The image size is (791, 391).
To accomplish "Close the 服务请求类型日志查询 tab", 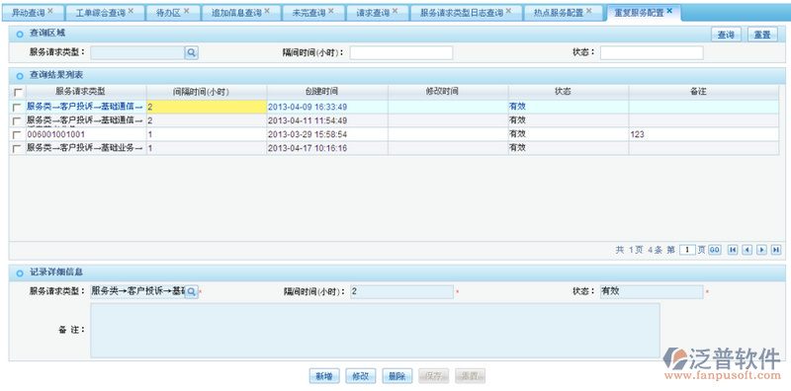I will 508,11.
